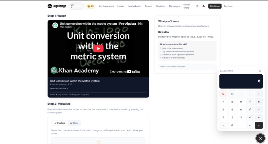Open the coin balance badge showing 25

click(x=90, y=6)
